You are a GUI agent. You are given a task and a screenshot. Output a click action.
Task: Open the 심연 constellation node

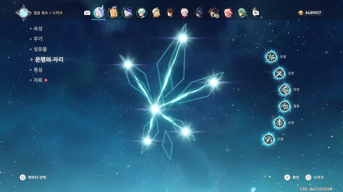(279, 73)
